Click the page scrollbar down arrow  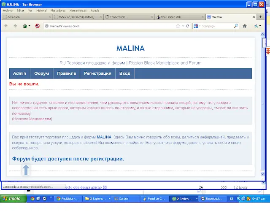(x=262, y=174)
